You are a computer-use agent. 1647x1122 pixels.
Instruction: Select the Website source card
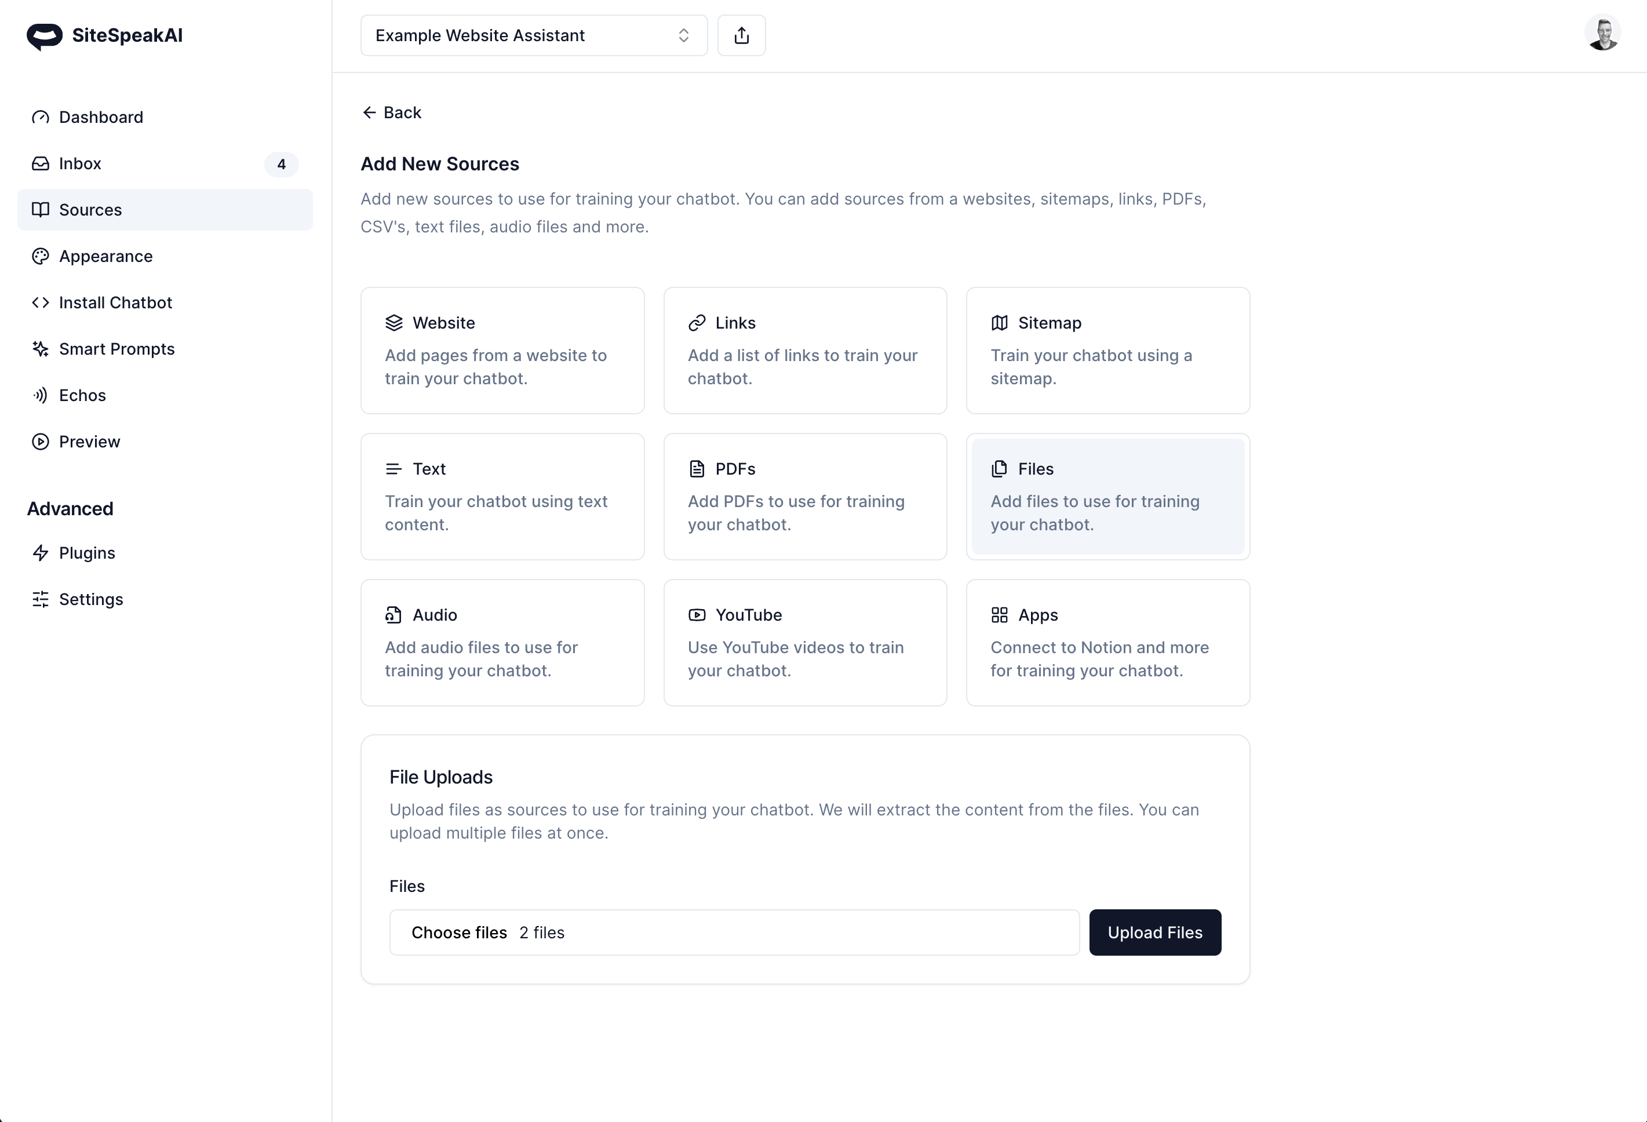502,350
